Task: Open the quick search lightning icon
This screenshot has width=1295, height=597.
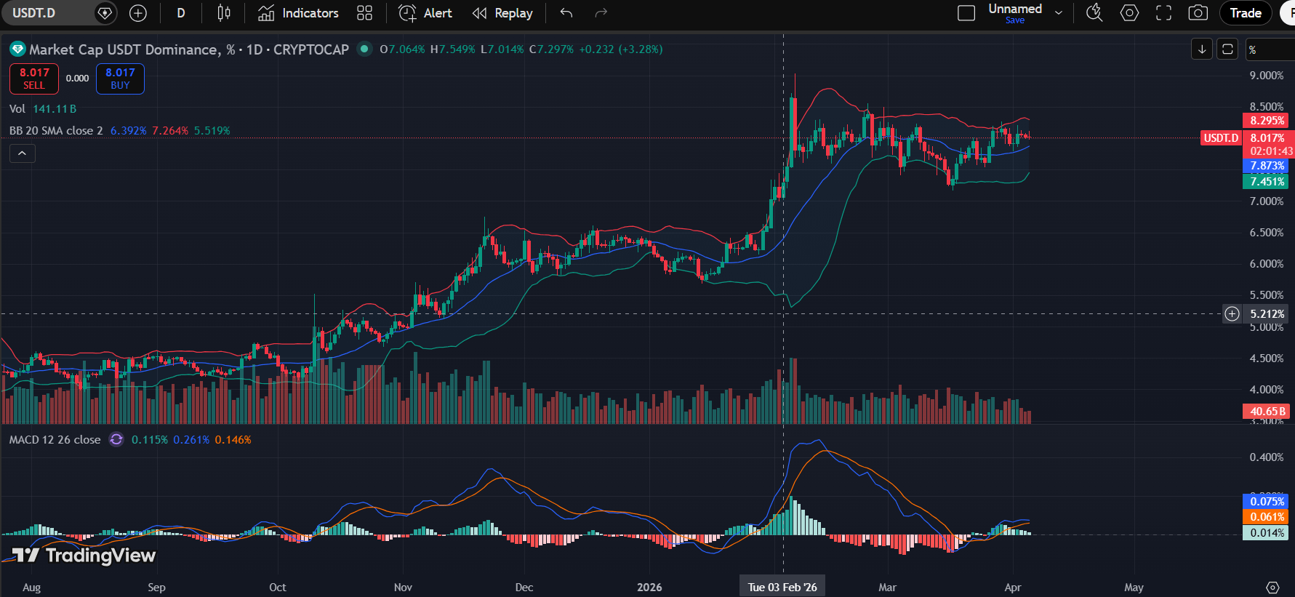Action: pos(1094,13)
